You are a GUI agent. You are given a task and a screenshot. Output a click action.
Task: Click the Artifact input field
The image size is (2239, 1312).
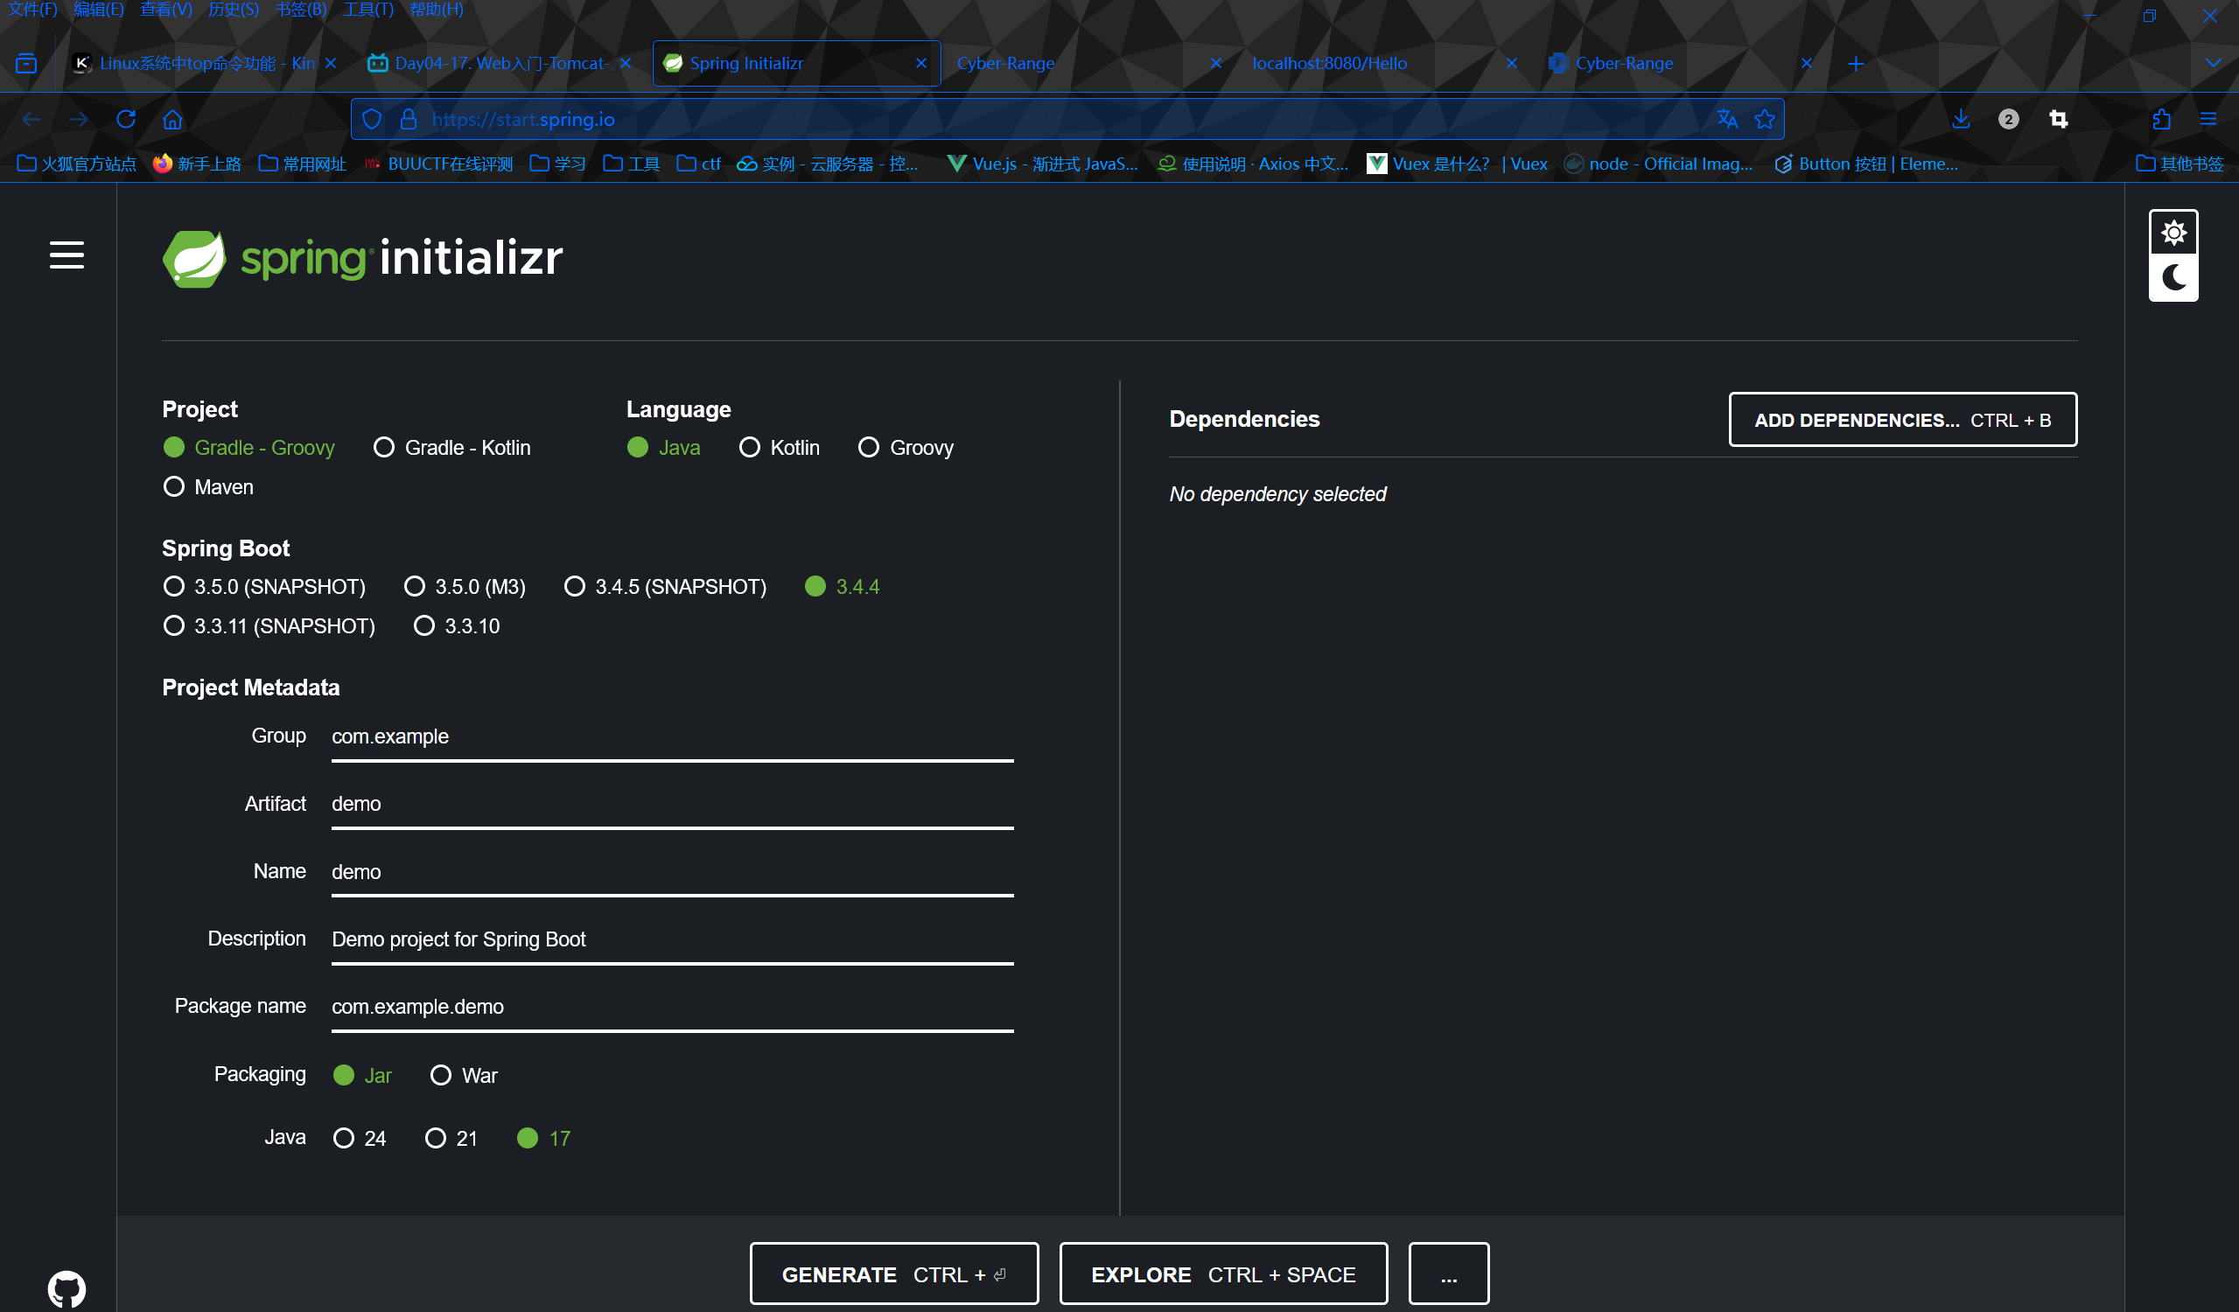[672, 804]
